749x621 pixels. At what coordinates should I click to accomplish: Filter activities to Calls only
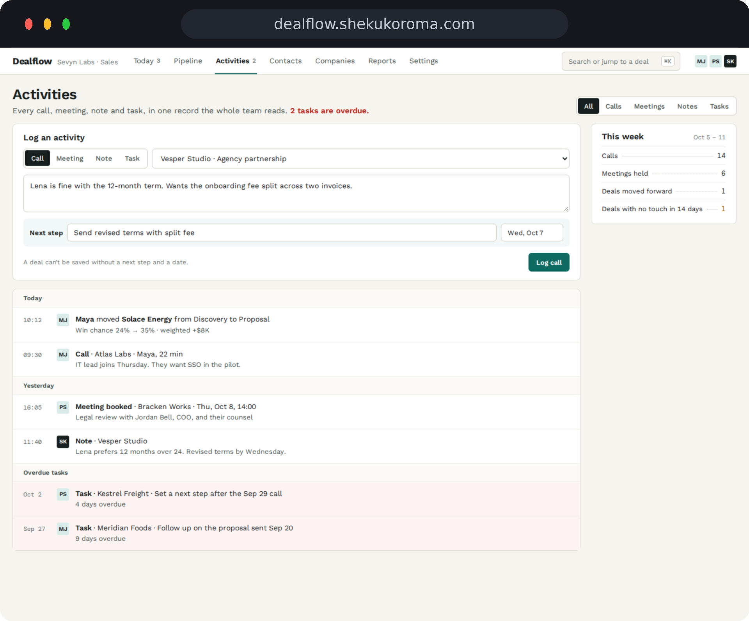(x=613, y=106)
